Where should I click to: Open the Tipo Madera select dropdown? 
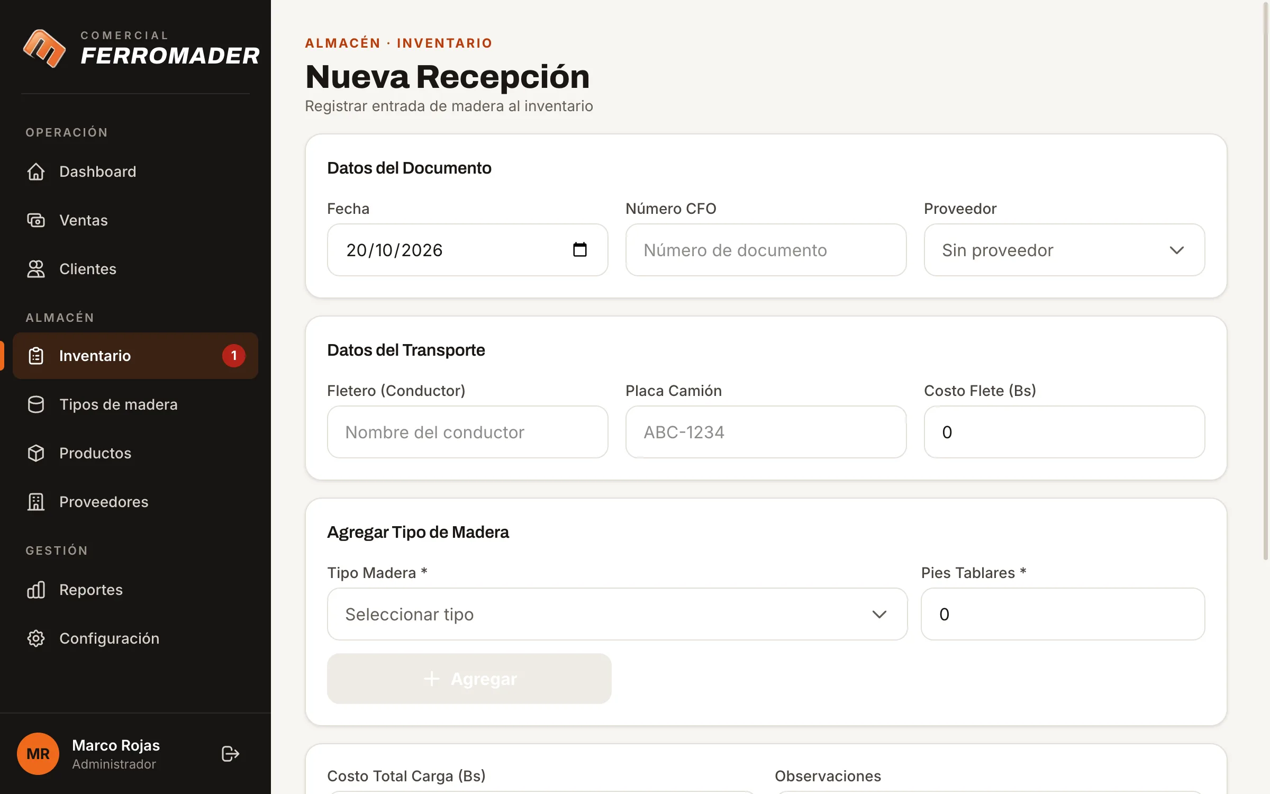[x=617, y=614]
